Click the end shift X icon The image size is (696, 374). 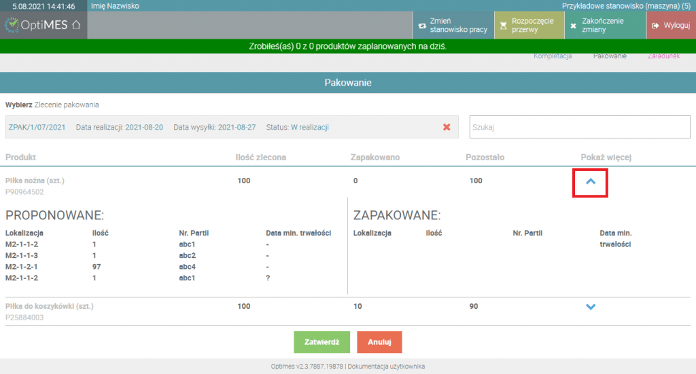click(574, 26)
